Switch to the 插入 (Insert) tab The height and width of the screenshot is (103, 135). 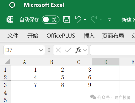[x=89, y=36]
